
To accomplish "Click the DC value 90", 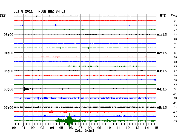I will click(x=175, y=89).
